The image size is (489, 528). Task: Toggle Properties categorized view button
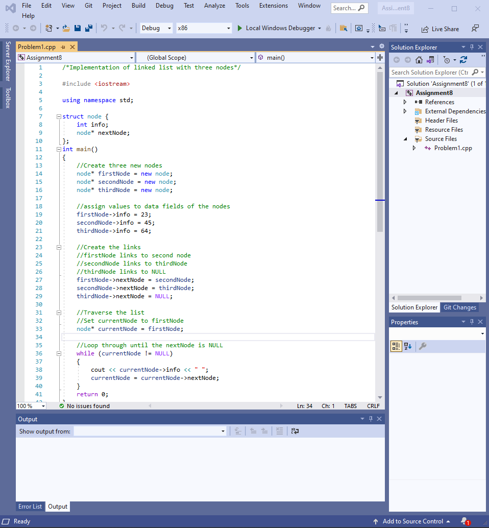coord(396,346)
